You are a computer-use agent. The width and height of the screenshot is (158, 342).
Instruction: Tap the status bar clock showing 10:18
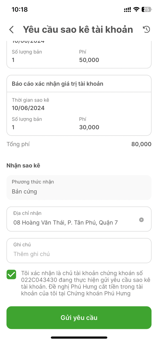20,9
